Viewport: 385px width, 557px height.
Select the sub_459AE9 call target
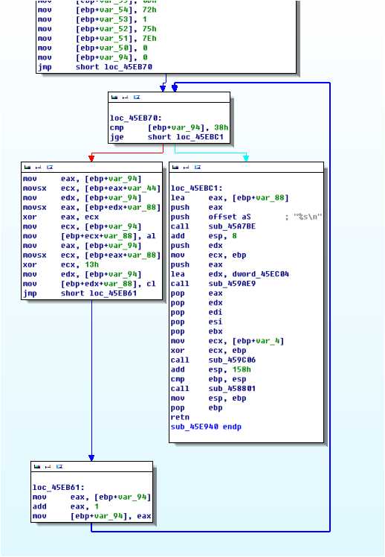tap(232, 284)
